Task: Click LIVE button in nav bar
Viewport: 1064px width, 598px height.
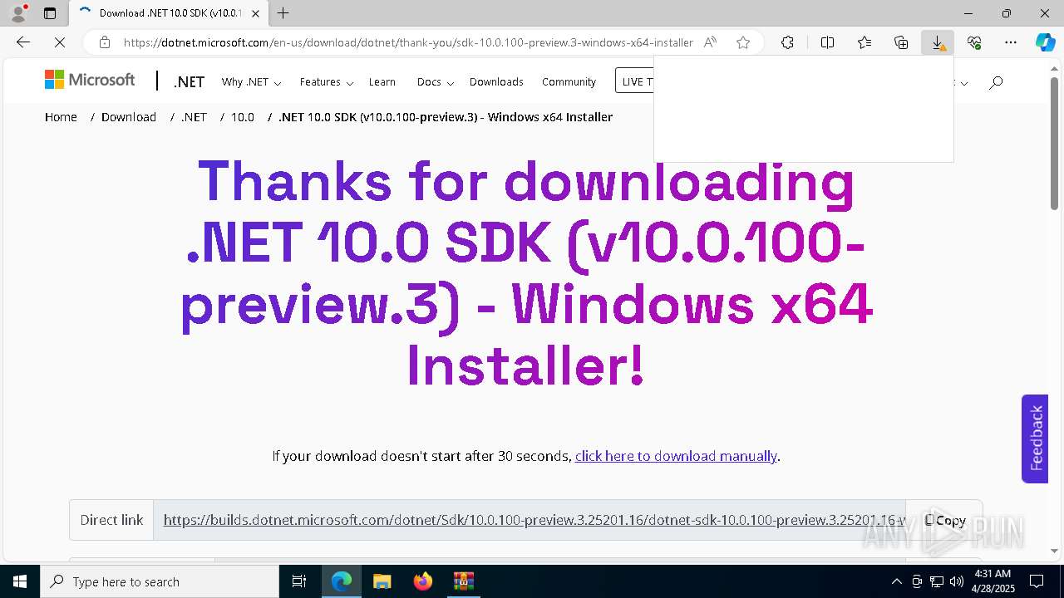Action: [x=634, y=81]
